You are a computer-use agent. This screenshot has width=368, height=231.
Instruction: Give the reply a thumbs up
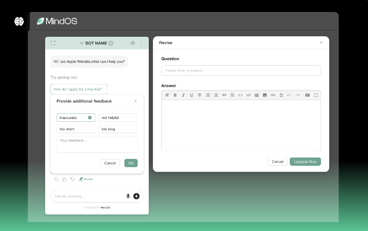pyautogui.click(x=64, y=179)
